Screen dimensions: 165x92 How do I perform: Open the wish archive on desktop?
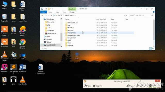coord(13,43)
